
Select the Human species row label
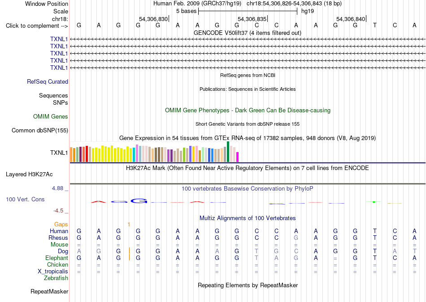tap(59, 231)
